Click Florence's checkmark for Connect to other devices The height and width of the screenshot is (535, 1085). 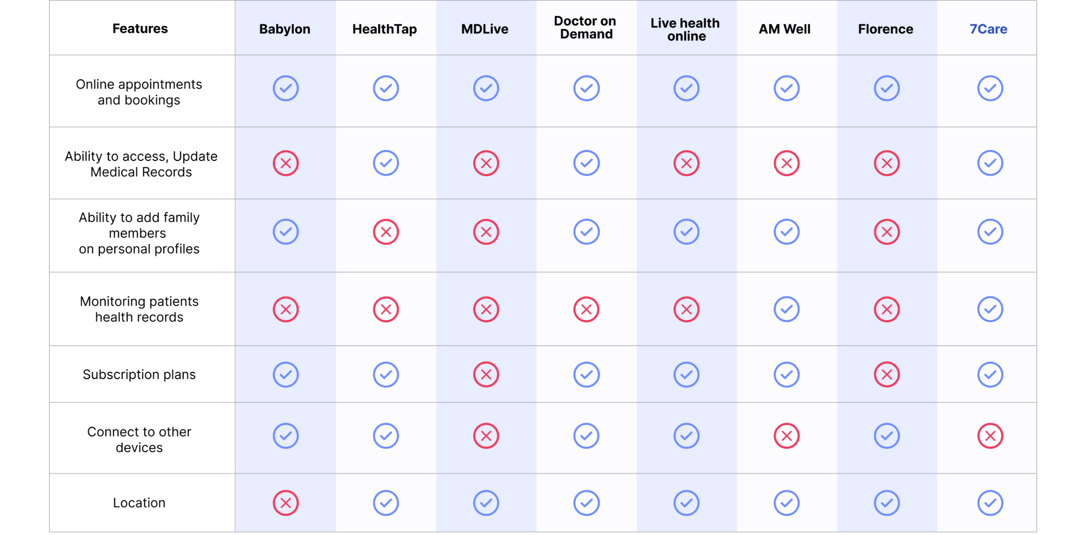click(887, 436)
